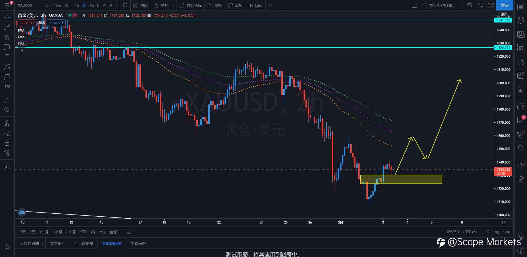527x257 pixels.
Task: Open chart settings gear in the top bar
Action: (x=470, y=5)
